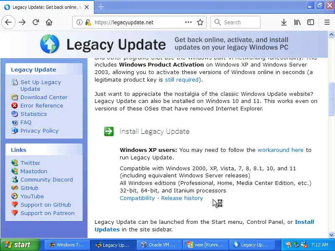The height and width of the screenshot is (251, 335).
Task: Click the page scrollbar down arrow
Action: [331, 235]
